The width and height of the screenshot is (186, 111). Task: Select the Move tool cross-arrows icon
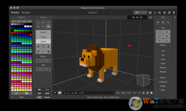point(38,46)
